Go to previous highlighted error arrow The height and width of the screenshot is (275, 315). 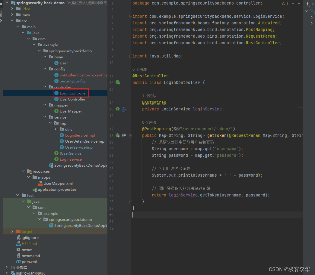pyautogui.click(x=293, y=4)
